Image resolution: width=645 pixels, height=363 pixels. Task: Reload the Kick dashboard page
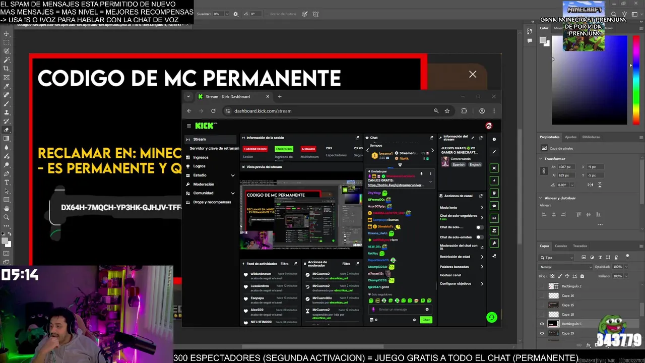tap(213, 111)
